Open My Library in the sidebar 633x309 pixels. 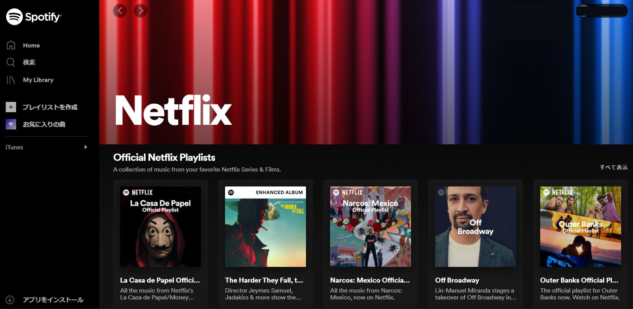tap(38, 80)
